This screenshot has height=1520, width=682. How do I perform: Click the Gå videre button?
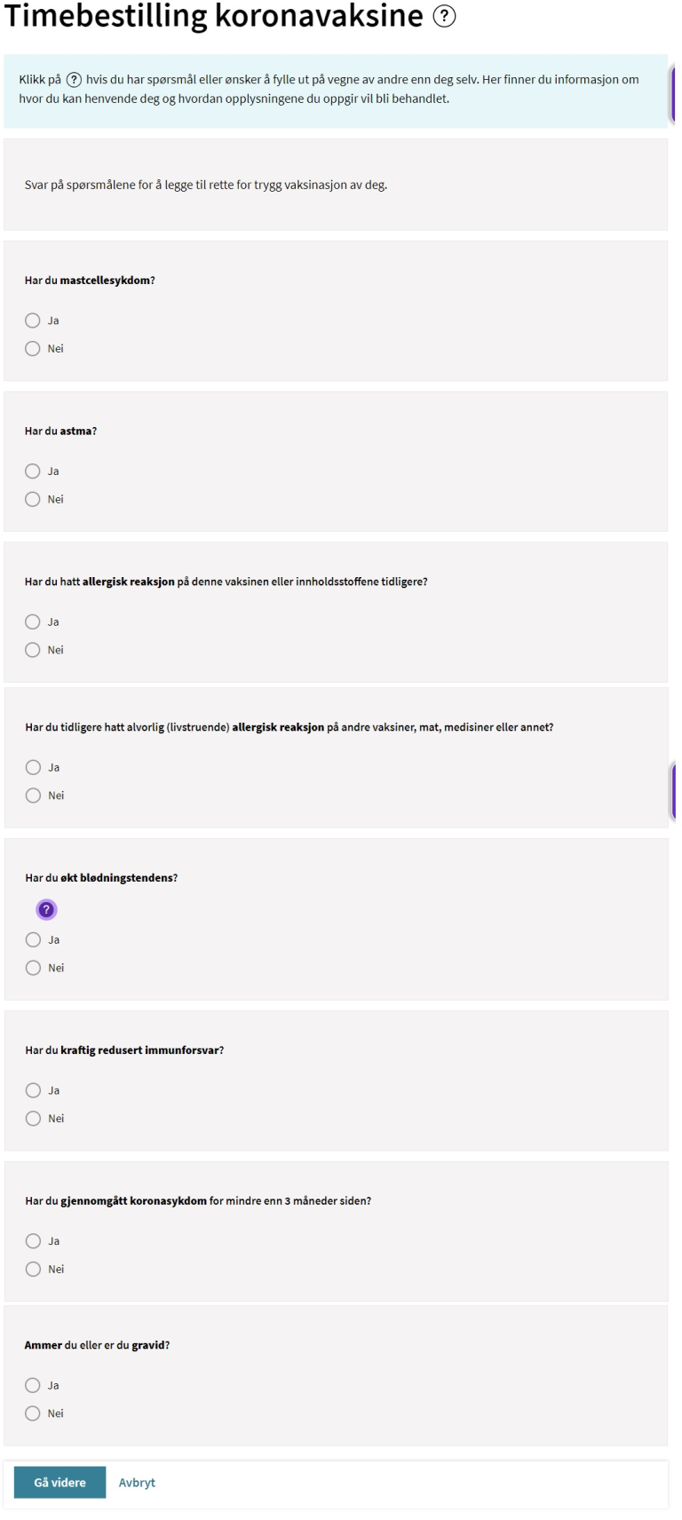(x=59, y=1483)
